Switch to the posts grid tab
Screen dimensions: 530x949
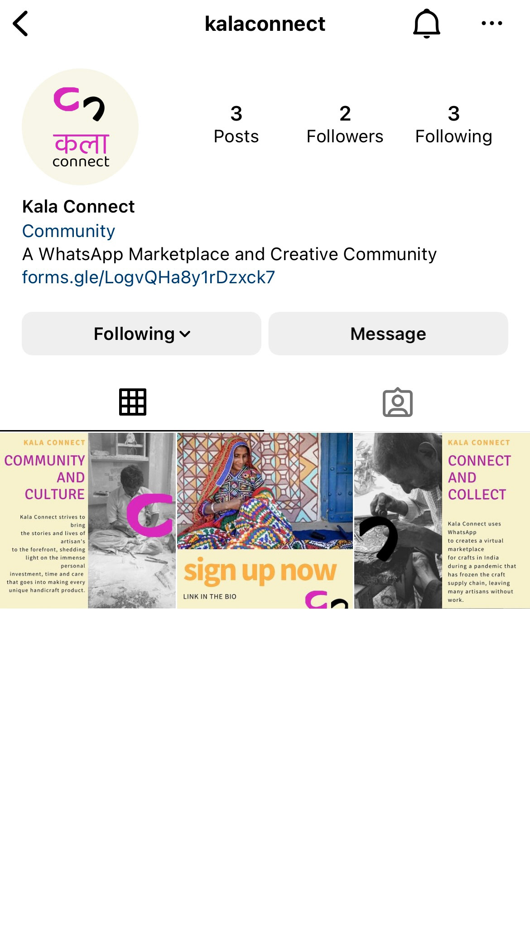[x=132, y=402]
